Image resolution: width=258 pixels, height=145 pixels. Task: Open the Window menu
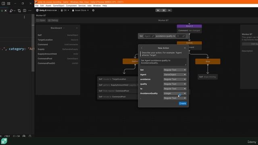click(97, 6)
